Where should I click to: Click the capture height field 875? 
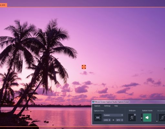[119, 120]
